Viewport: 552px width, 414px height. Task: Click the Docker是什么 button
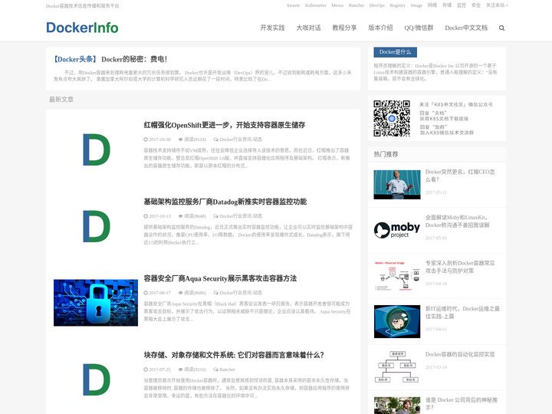[x=396, y=52]
